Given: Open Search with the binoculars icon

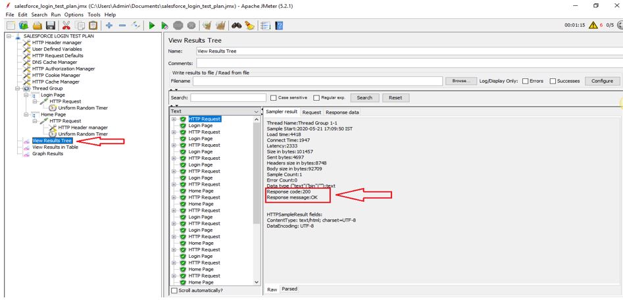Looking at the screenshot, I should (237, 26).
